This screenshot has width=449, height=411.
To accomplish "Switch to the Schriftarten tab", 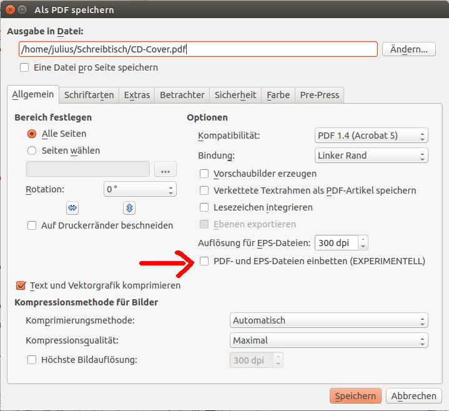I will (89, 95).
